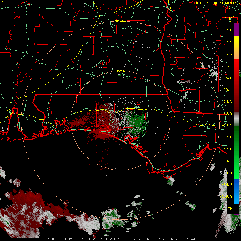
Task: Click the VEL label above the color scale
Action: (235, 16)
